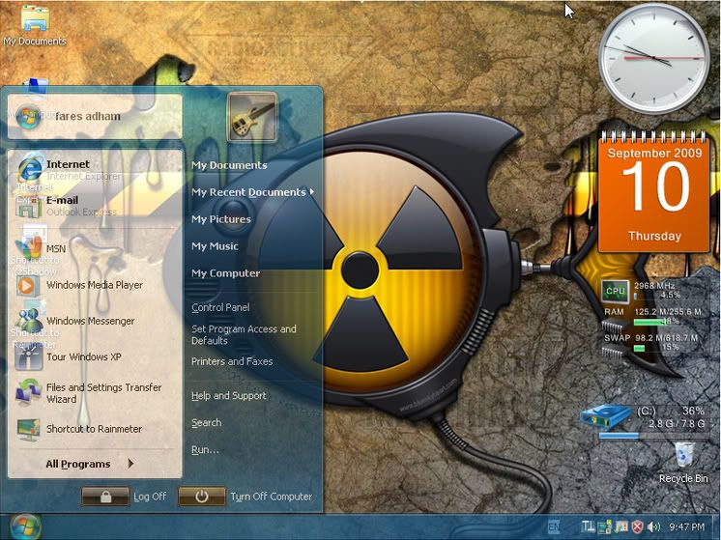Click the September 2009 calendar gadget
721x540 pixels.
tap(654, 192)
